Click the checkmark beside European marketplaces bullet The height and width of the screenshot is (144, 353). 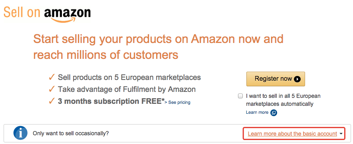[52, 78]
